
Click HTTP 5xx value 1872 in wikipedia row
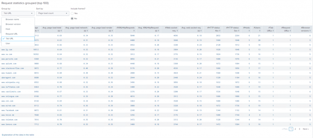tap(237, 82)
